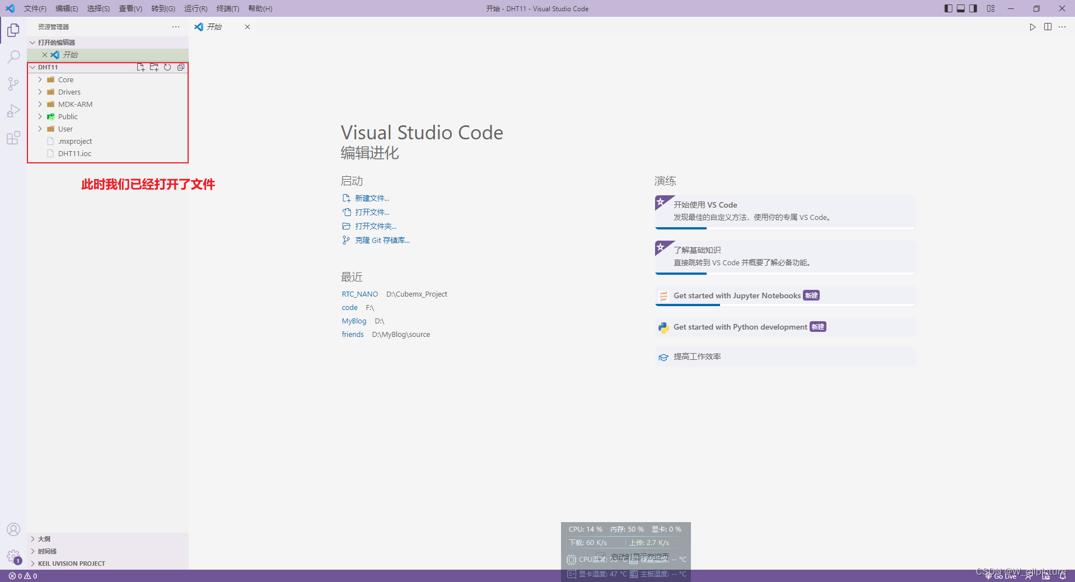Open the Search view in activity bar
The image size is (1075, 582).
tap(13, 57)
